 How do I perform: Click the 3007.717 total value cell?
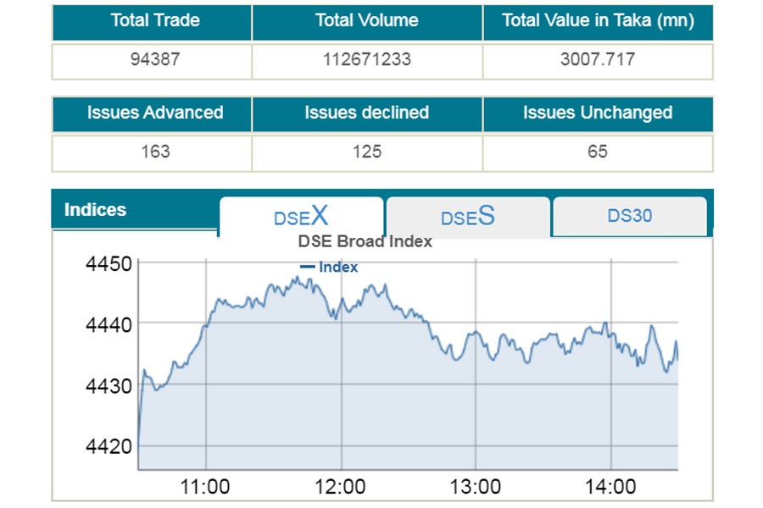(x=598, y=60)
